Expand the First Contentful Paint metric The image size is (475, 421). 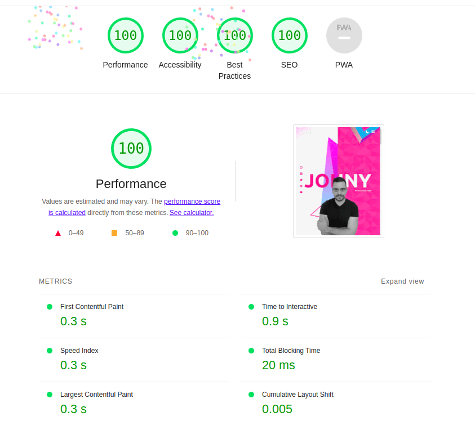[92, 307]
